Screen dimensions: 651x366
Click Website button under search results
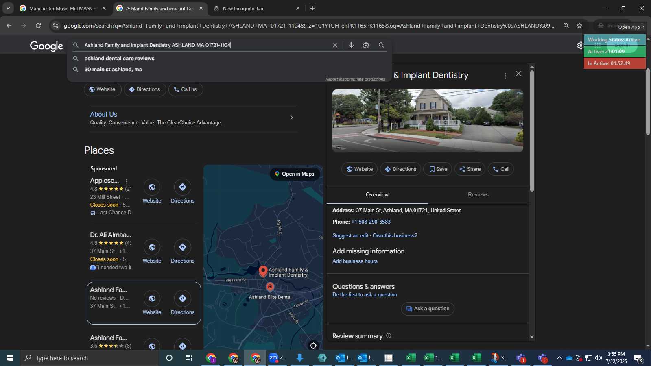point(103,89)
